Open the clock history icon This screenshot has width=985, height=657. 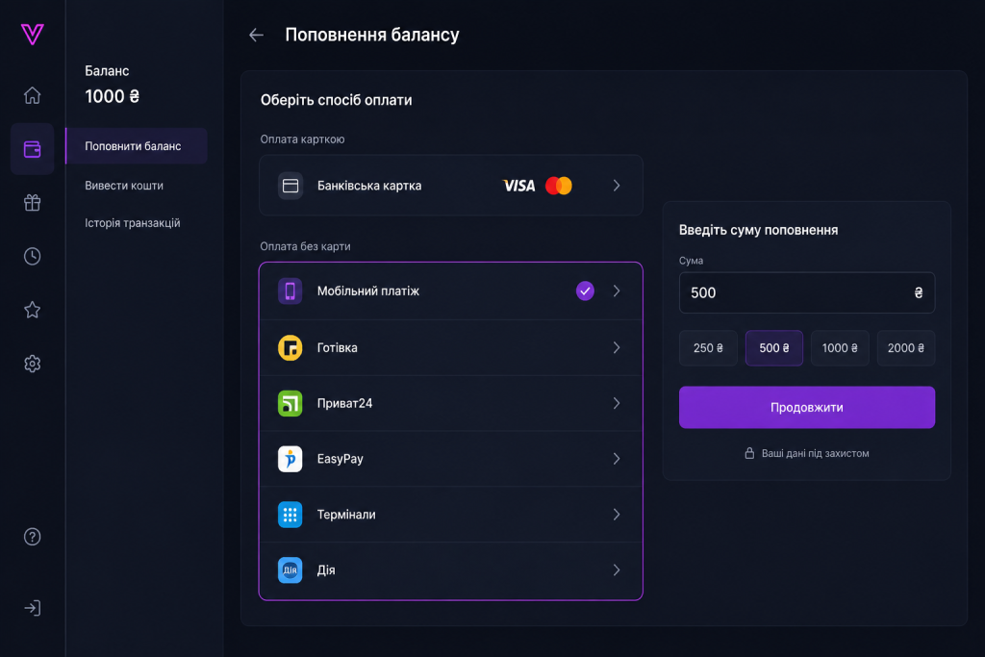(32, 256)
